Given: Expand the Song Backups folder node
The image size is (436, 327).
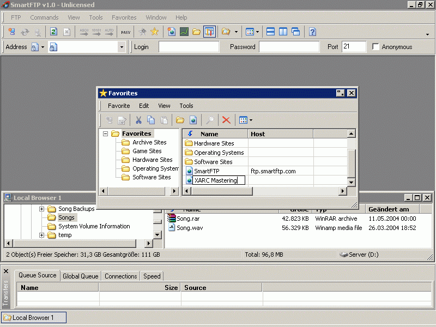Looking at the screenshot, I should [41, 209].
